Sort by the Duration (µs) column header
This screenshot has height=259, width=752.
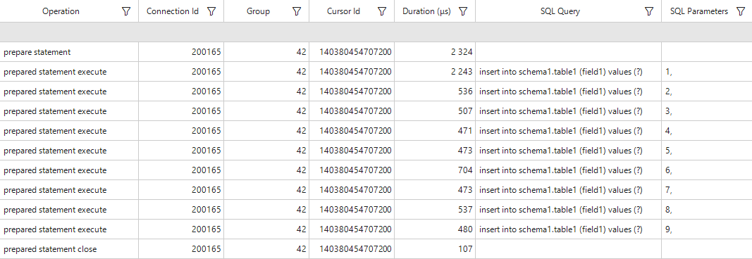[x=426, y=11]
